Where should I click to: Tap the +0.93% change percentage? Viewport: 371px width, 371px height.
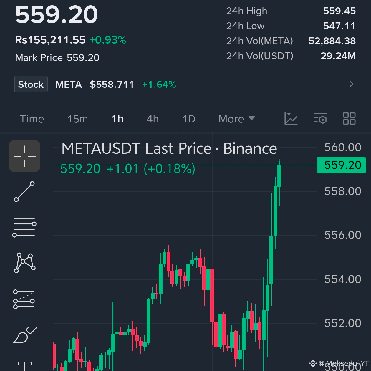(x=108, y=40)
